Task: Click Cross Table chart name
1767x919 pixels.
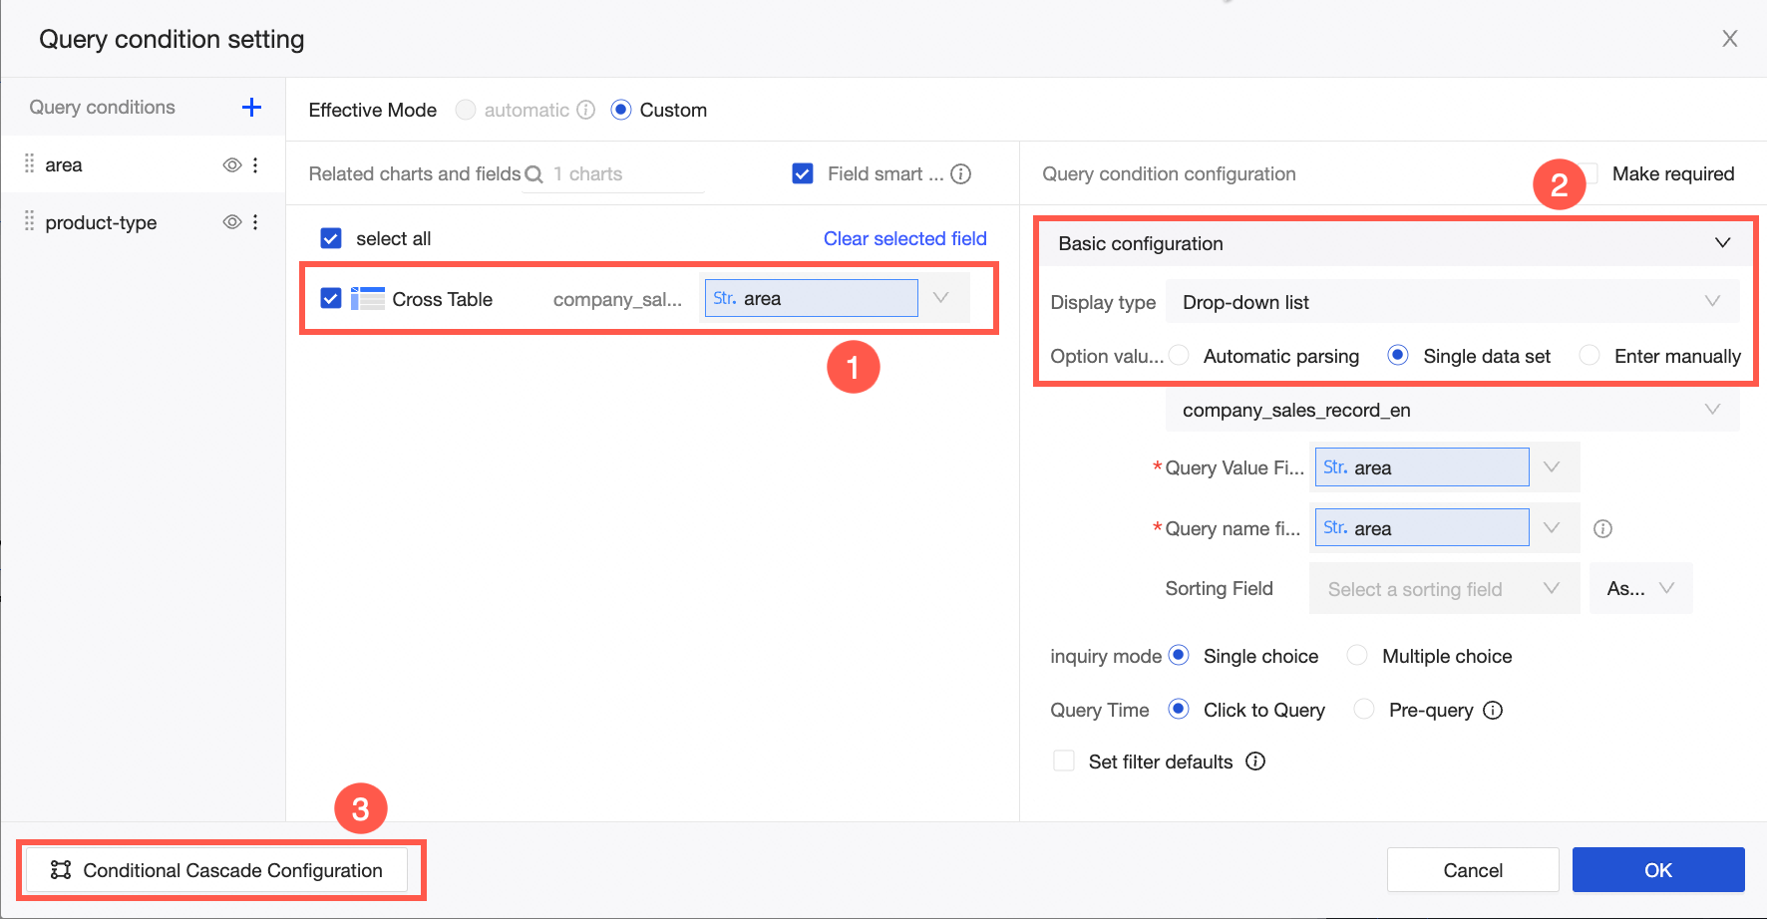Action: pos(443,300)
